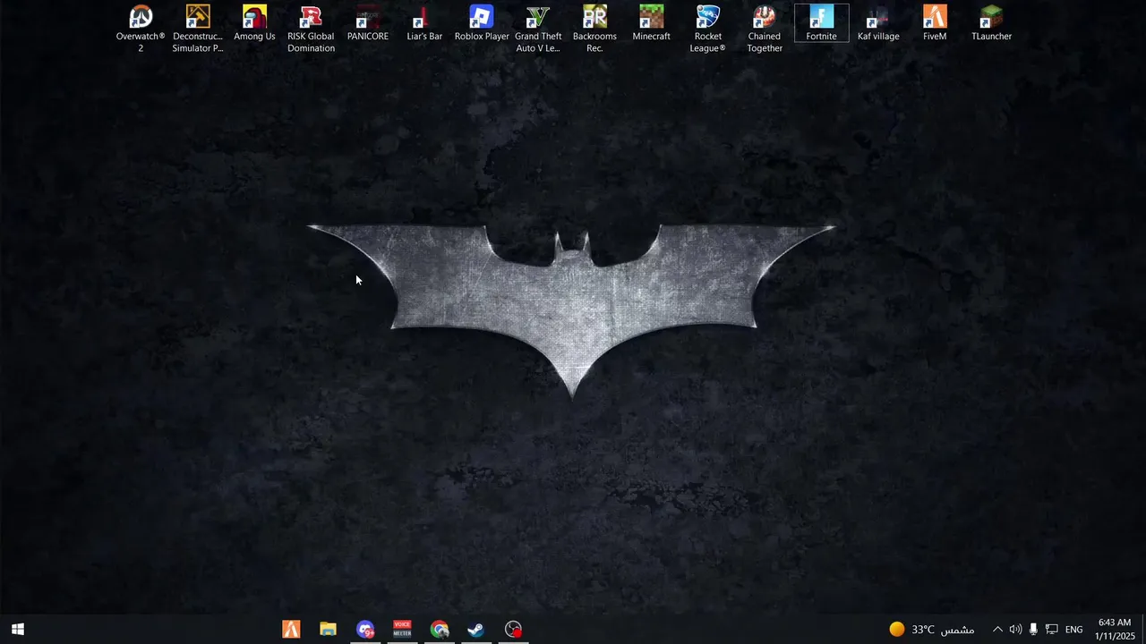This screenshot has height=644, width=1146.
Task: Open the clock and date calendar
Action: tap(1115, 630)
